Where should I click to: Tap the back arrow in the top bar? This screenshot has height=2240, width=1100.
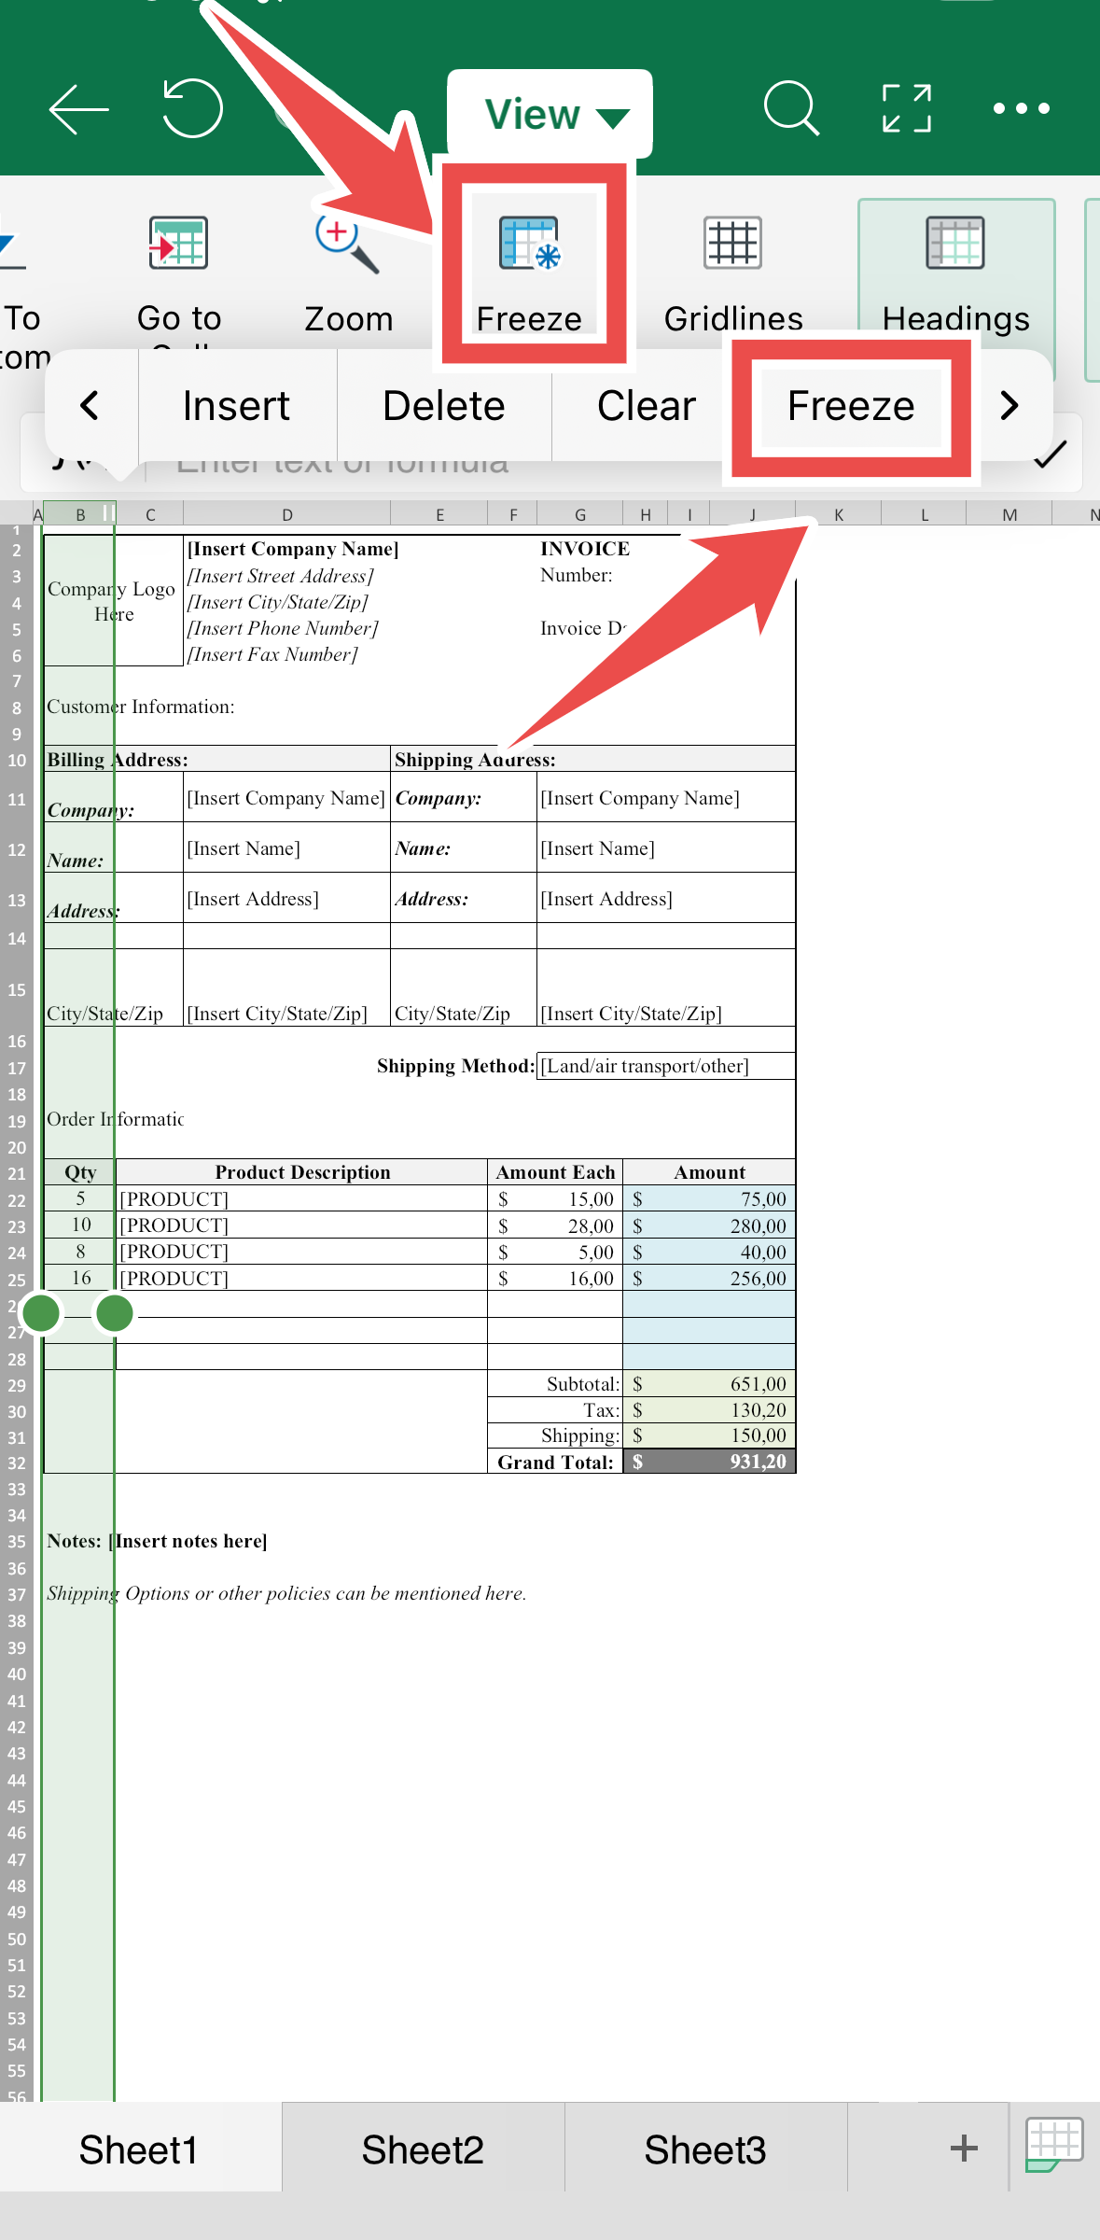click(78, 109)
